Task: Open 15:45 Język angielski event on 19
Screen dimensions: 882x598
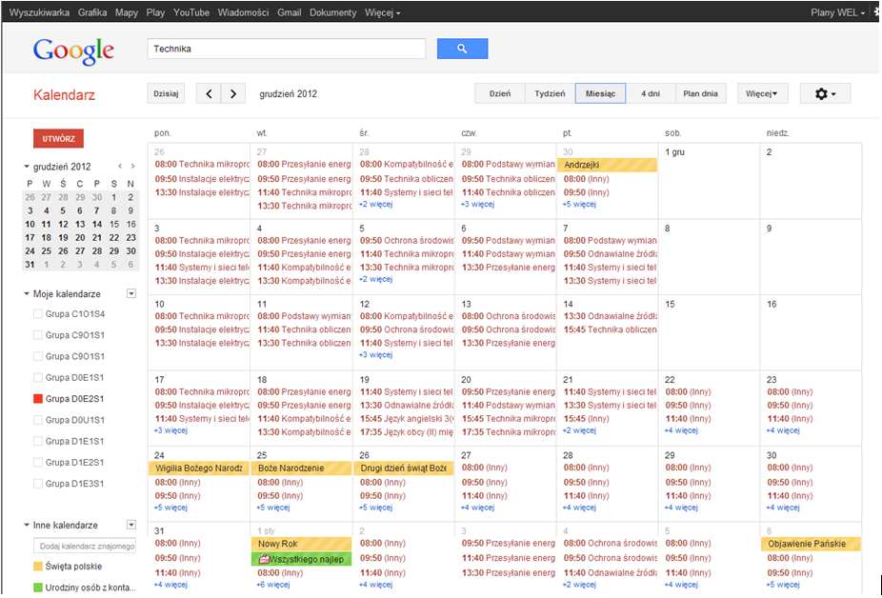Action: pyautogui.click(x=406, y=419)
